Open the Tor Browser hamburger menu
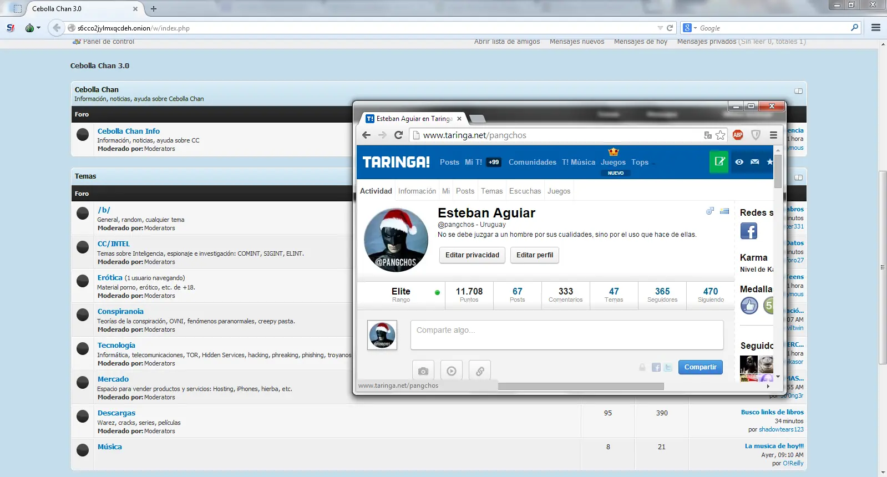 876,28
